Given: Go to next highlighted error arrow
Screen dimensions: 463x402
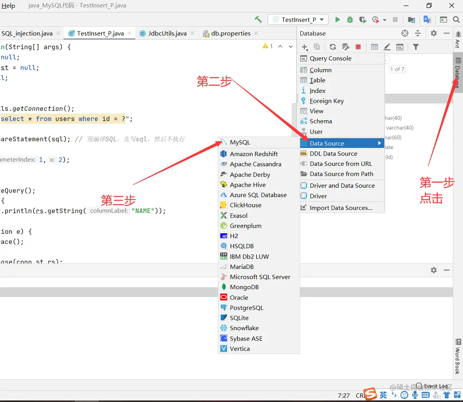Looking at the screenshot, I should [291, 46].
